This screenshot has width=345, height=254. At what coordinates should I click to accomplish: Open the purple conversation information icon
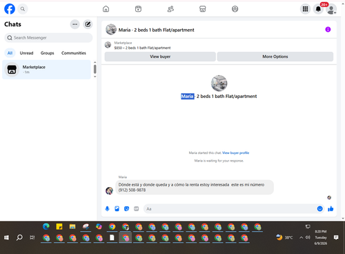(328, 30)
